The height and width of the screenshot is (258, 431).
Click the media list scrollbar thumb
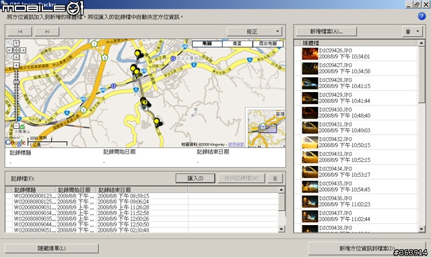[421, 75]
